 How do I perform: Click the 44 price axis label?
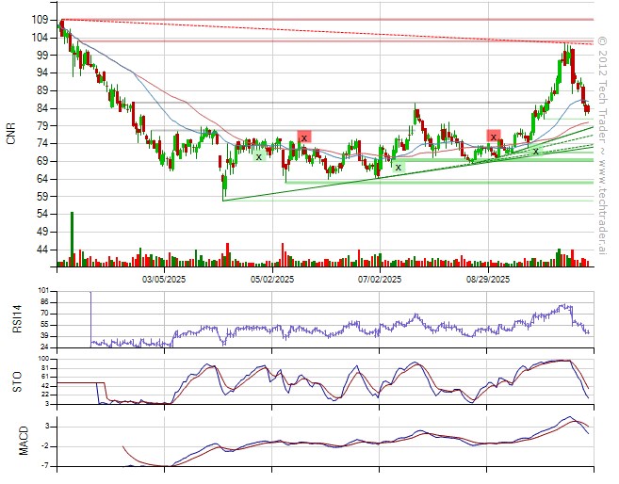coord(41,250)
